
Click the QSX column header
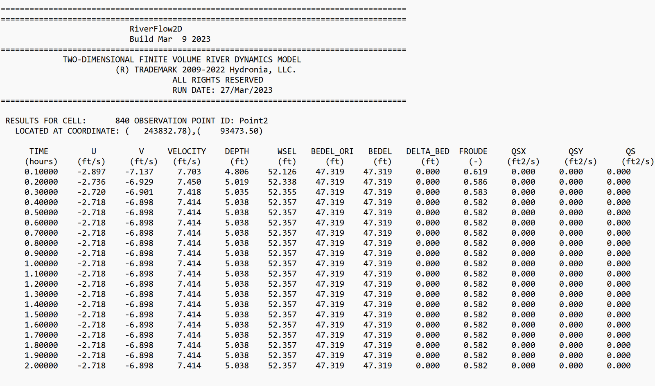click(x=518, y=152)
